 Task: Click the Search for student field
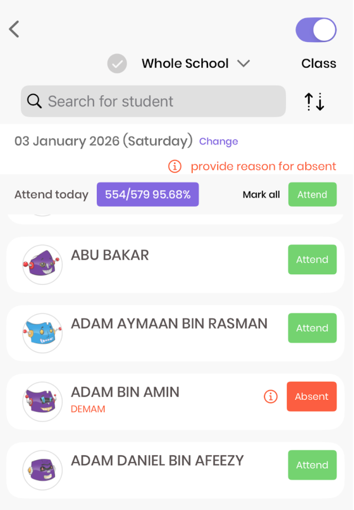[162, 101]
